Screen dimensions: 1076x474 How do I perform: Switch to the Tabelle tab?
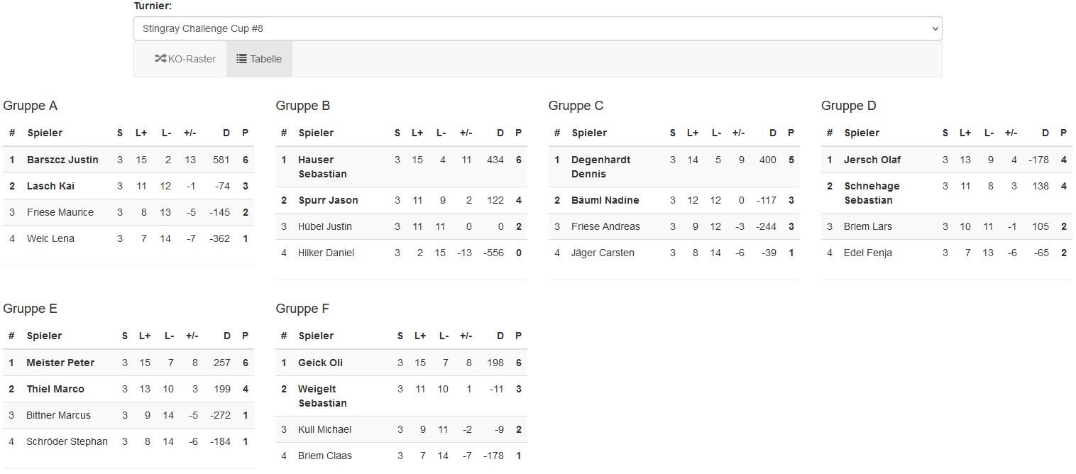(260, 59)
